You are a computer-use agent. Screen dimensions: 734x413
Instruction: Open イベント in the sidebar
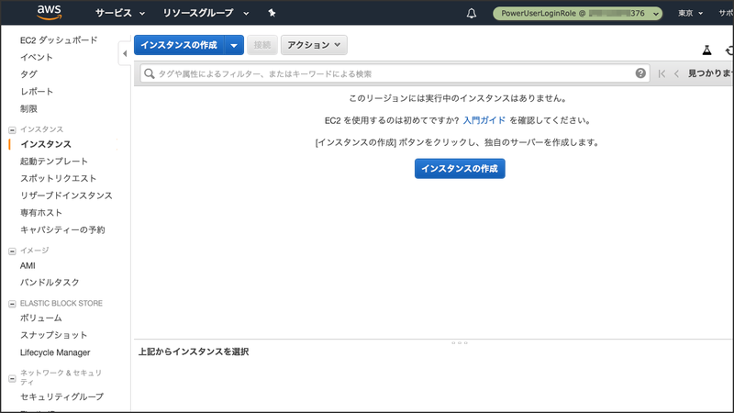pos(37,57)
